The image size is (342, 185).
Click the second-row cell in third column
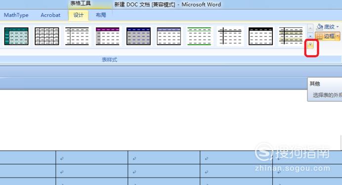coord(164,171)
